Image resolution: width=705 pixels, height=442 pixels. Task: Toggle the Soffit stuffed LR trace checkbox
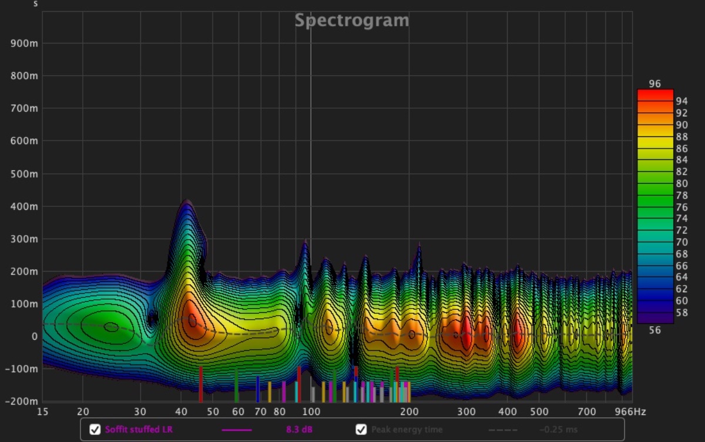[95, 430]
